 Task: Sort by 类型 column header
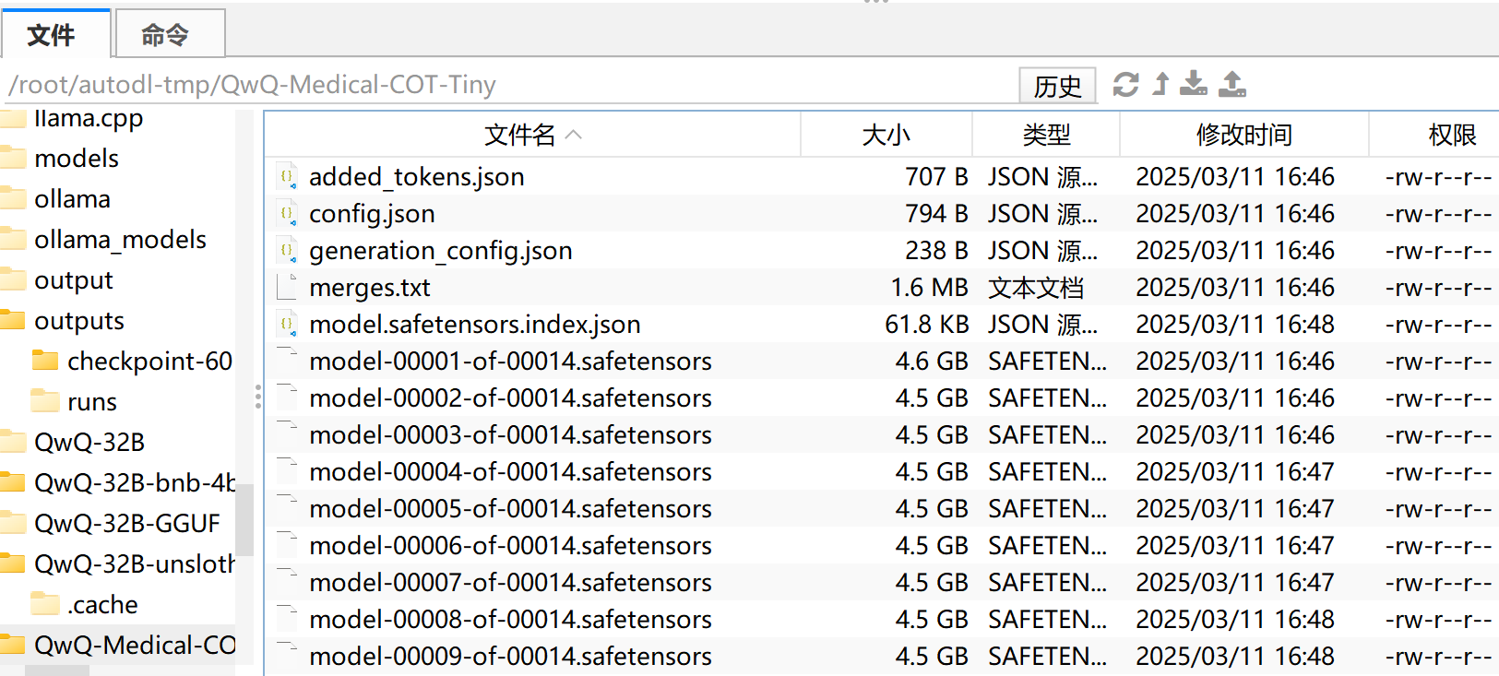(x=1046, y=135)
